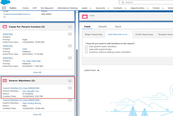173x116 pixels.
Task: Open the Opportunities navigation tab
Action: pos(137,8)
